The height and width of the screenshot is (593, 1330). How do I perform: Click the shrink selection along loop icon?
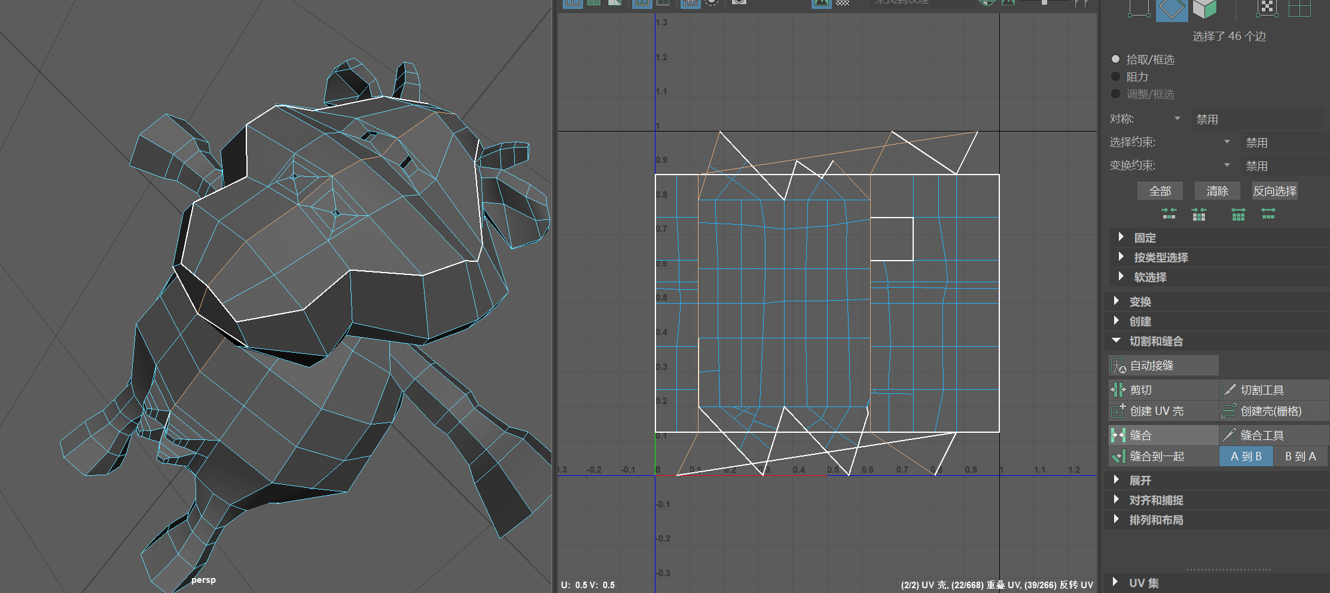coord(1169,213)
